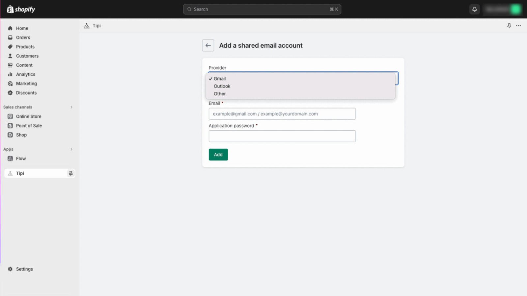Select Gmail in the Provider list

coord(220,79)
